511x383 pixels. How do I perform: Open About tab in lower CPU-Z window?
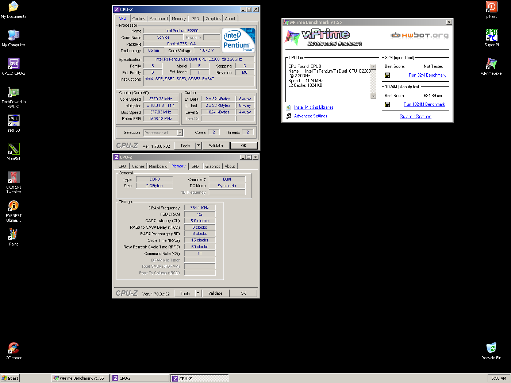coord(230,166)
